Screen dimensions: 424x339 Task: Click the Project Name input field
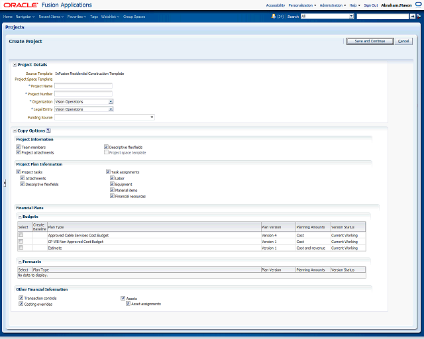[x=83, y=86]
